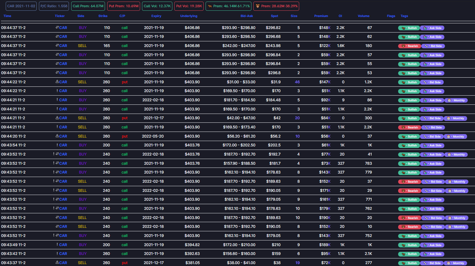
Task: Click the bear icon in the Prem 28.62M chip
Action: [257, 6]
